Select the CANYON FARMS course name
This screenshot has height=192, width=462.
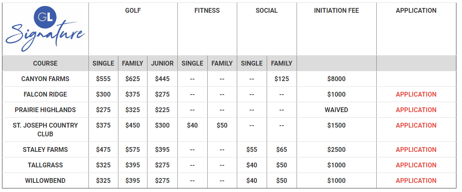point(45,79)
